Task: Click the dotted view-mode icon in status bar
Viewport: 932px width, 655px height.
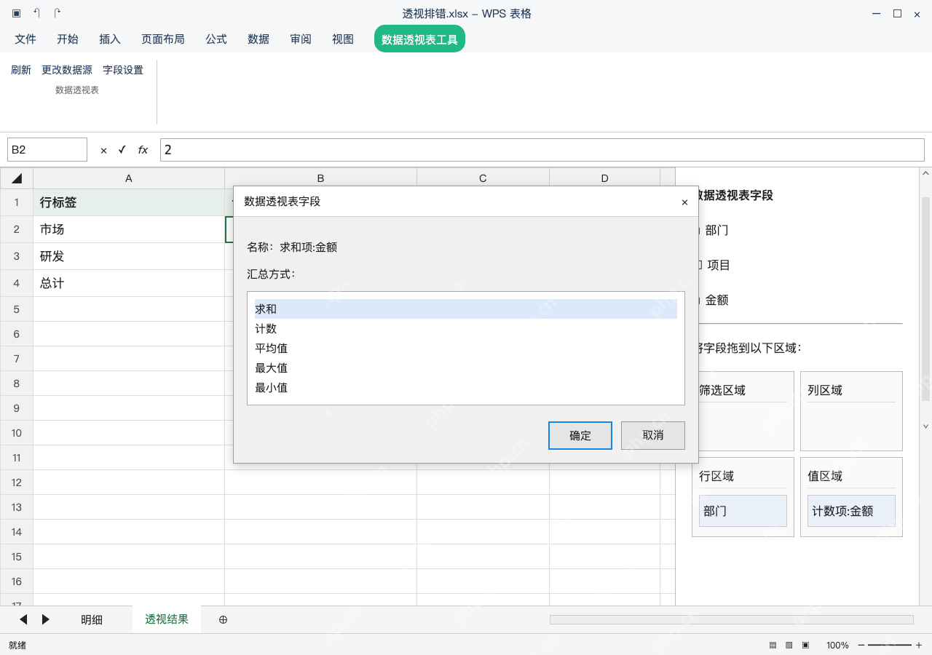Action: click(x=789, y=645)
